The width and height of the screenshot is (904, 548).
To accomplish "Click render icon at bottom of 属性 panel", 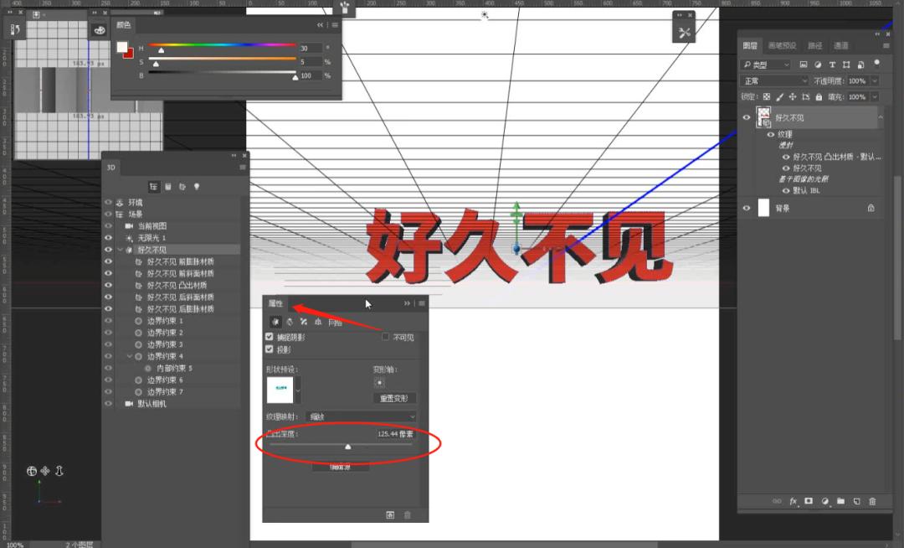I will [x=390, y=514].
